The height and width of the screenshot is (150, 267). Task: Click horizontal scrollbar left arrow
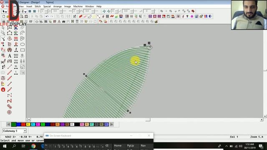29,120
